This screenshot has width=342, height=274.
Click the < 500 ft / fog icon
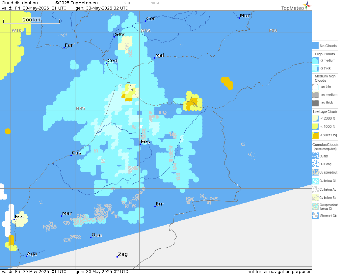[x=315, y=135]
